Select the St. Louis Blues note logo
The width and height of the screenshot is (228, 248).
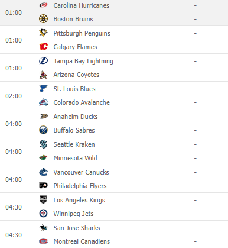43,88
